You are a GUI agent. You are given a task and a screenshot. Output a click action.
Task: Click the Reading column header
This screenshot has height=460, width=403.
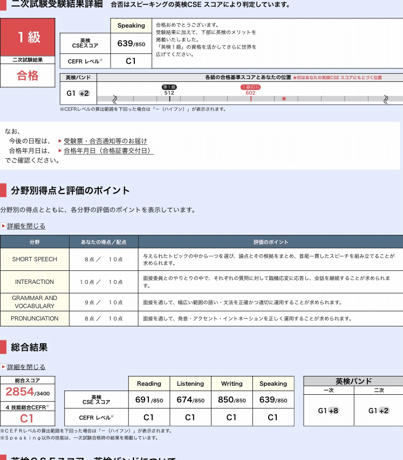149,384
